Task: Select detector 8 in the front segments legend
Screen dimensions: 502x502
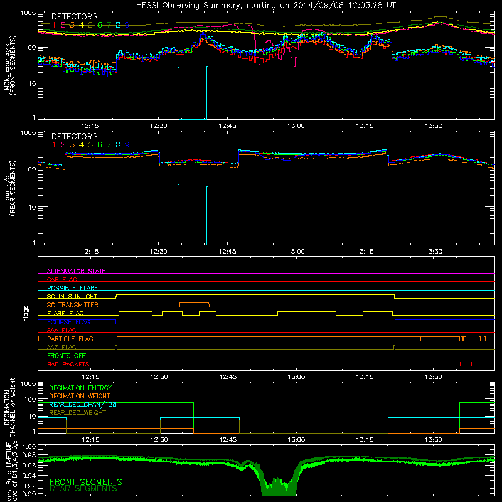Action: [x=118, y=25]
